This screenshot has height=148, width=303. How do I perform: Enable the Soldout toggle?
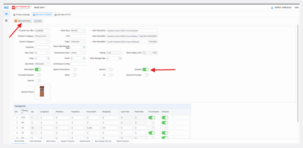[109, 70]
